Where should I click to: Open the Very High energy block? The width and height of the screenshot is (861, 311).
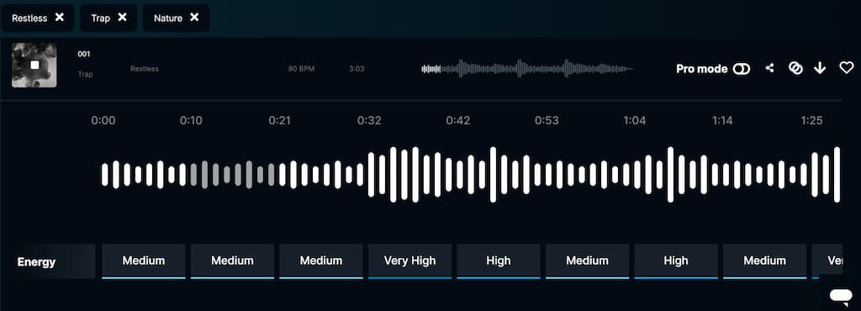tap(409, 261)
